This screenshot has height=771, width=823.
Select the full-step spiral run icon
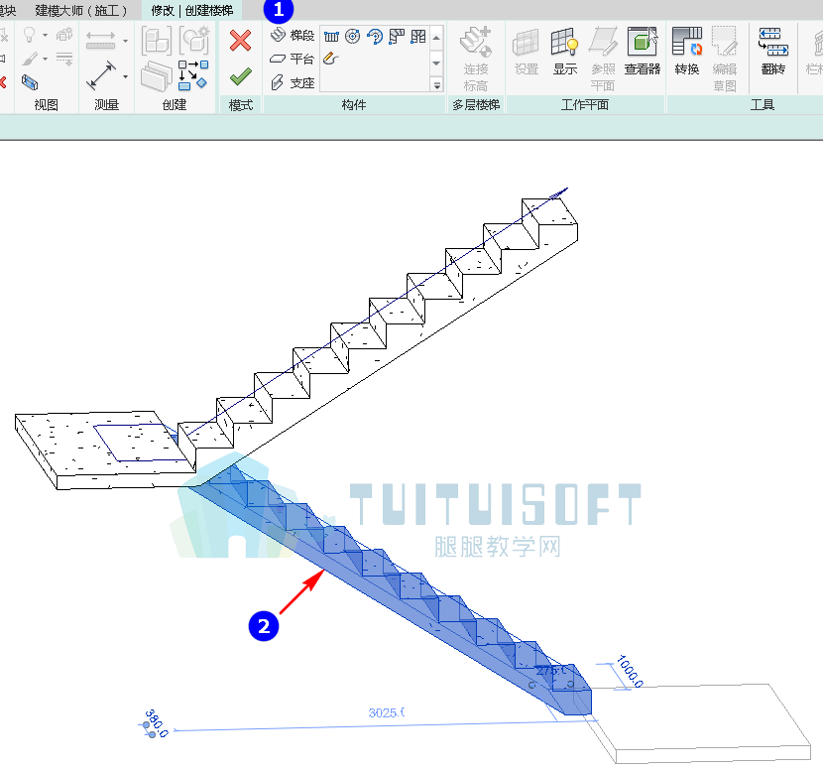tap(353, 37)
